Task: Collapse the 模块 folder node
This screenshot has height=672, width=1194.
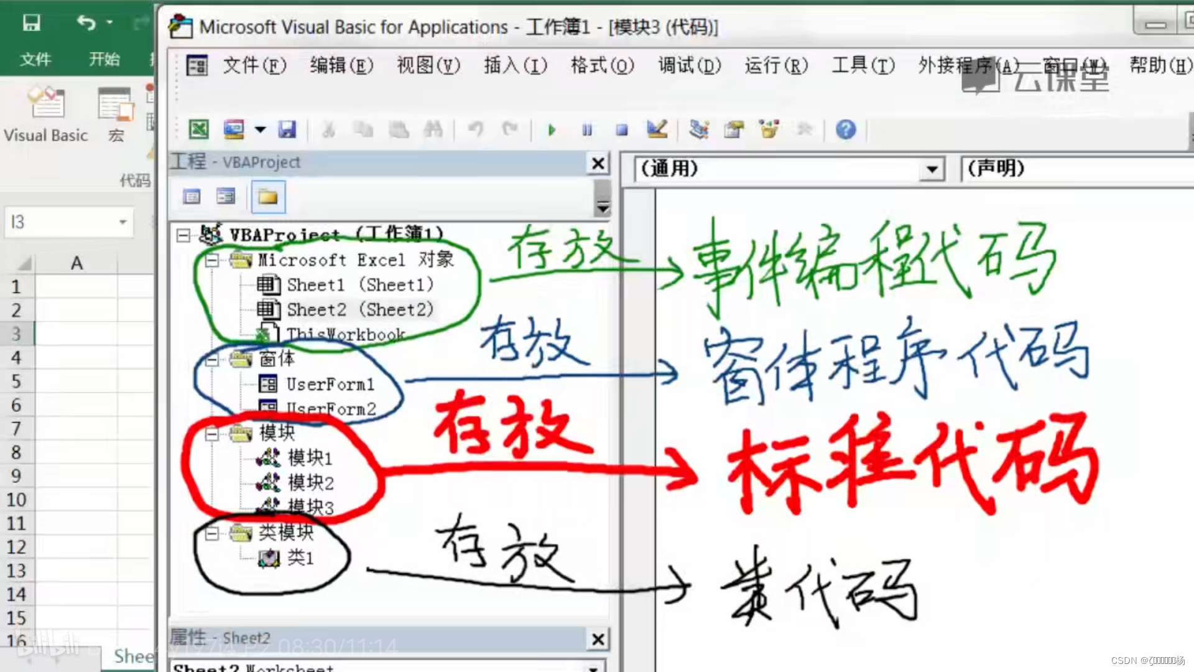Action: pos(211,434)
